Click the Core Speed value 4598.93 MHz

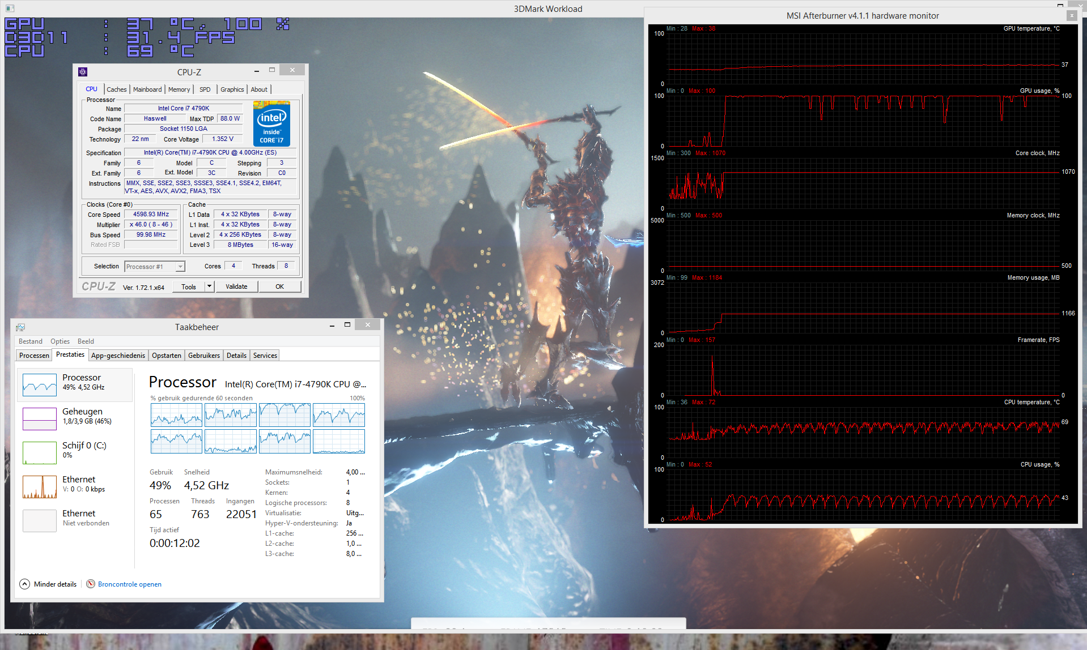tap(151, 215)
